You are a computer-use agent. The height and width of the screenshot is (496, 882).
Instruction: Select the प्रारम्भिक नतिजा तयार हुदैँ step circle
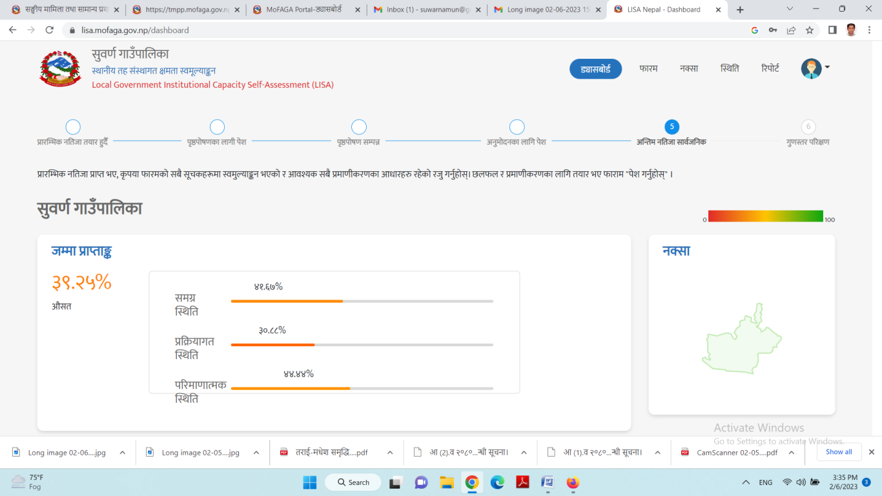pos(73,127)
